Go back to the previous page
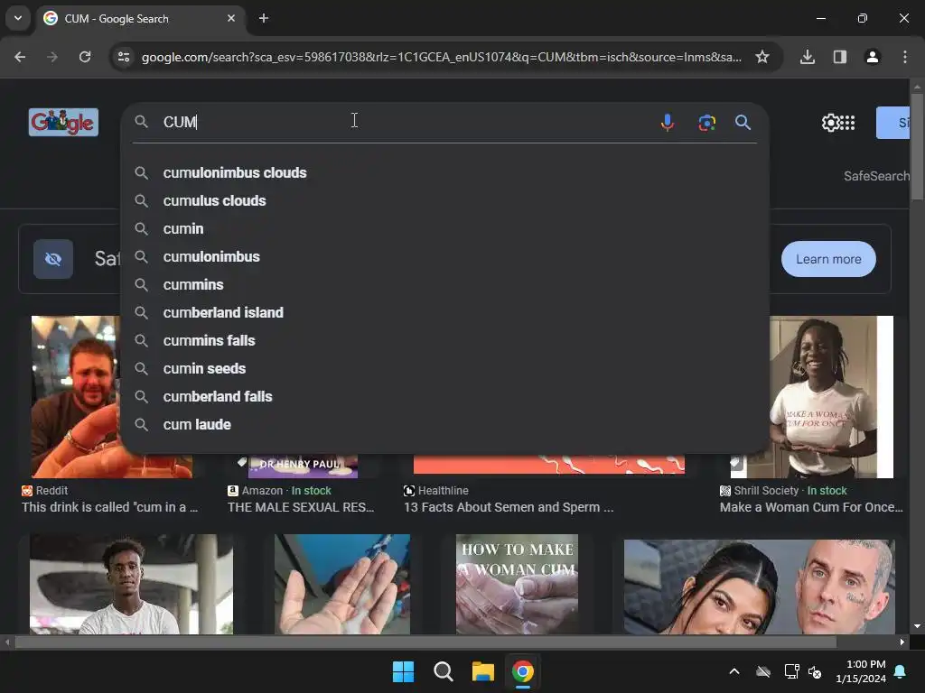 pos(20,57)
